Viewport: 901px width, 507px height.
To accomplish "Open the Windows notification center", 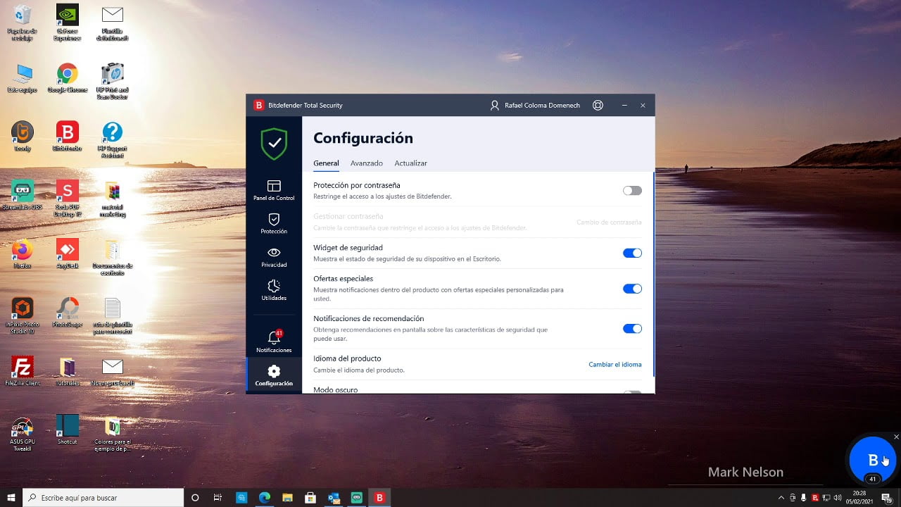I will point(887,498).
